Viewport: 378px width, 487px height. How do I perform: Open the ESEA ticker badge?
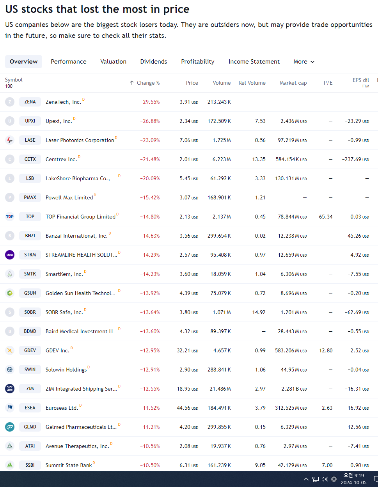(30, 408)
